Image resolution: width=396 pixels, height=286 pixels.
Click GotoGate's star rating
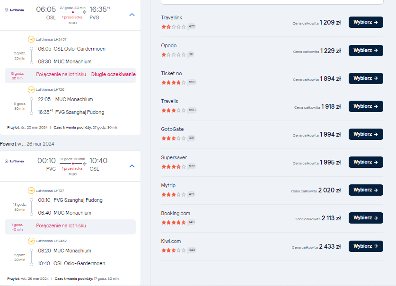174,139
